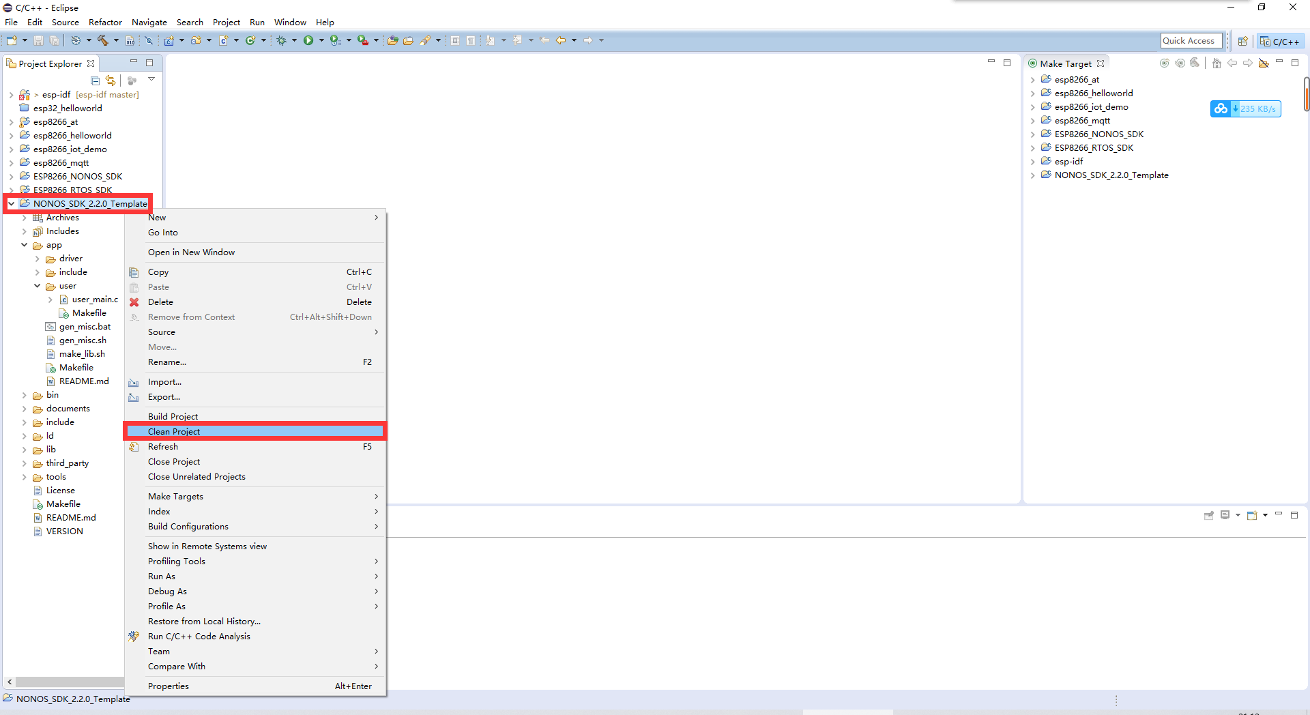The width and height of the screenshot is (1310, 715).
Task: Open the Refactor menu
Action: [x=105, y=22]
